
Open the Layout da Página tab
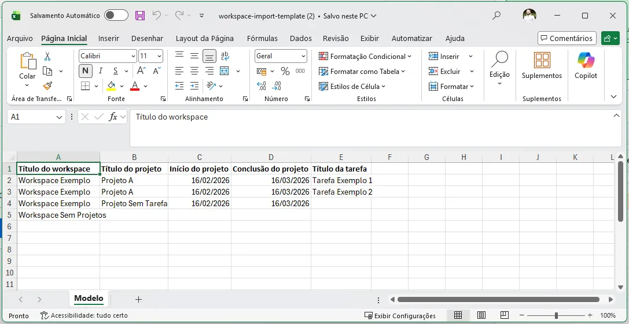[x=205, y=39]
